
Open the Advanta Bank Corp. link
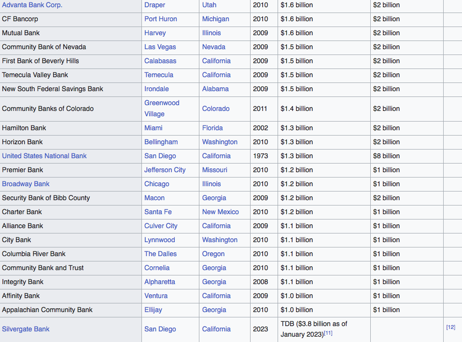32,5
